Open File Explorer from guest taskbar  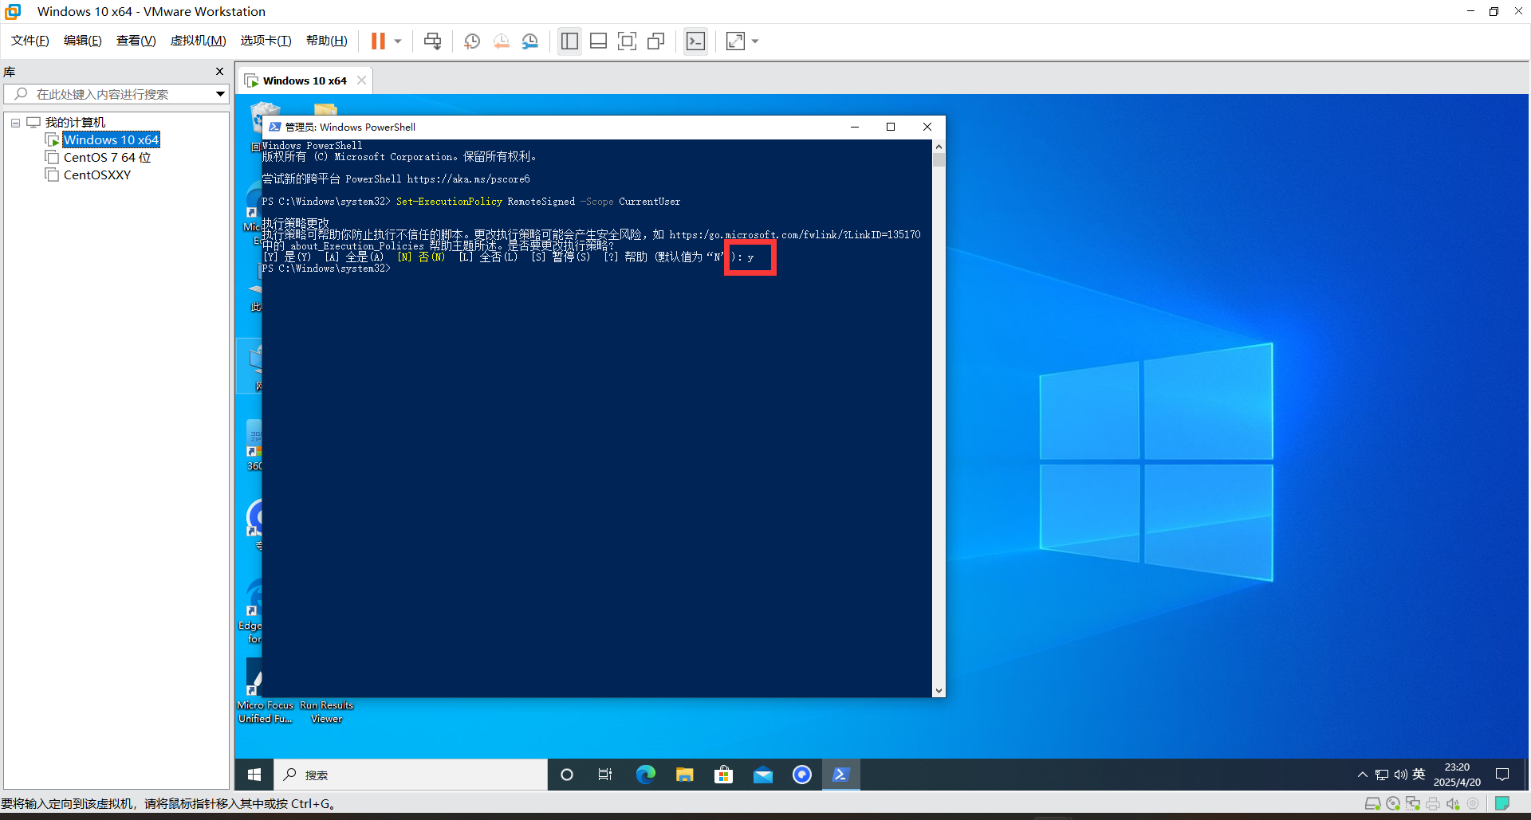(684, 775)
